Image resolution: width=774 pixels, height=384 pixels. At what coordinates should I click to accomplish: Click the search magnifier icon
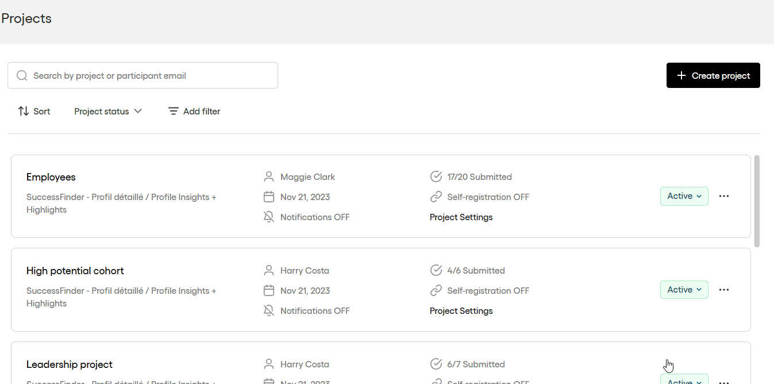(x=22, y=76)
